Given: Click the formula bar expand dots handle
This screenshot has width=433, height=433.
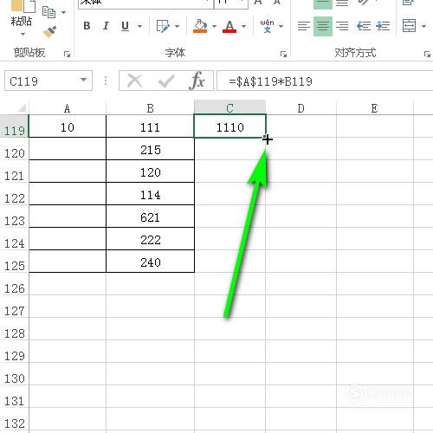Looking at the screenshot, I should click(106, 81).
